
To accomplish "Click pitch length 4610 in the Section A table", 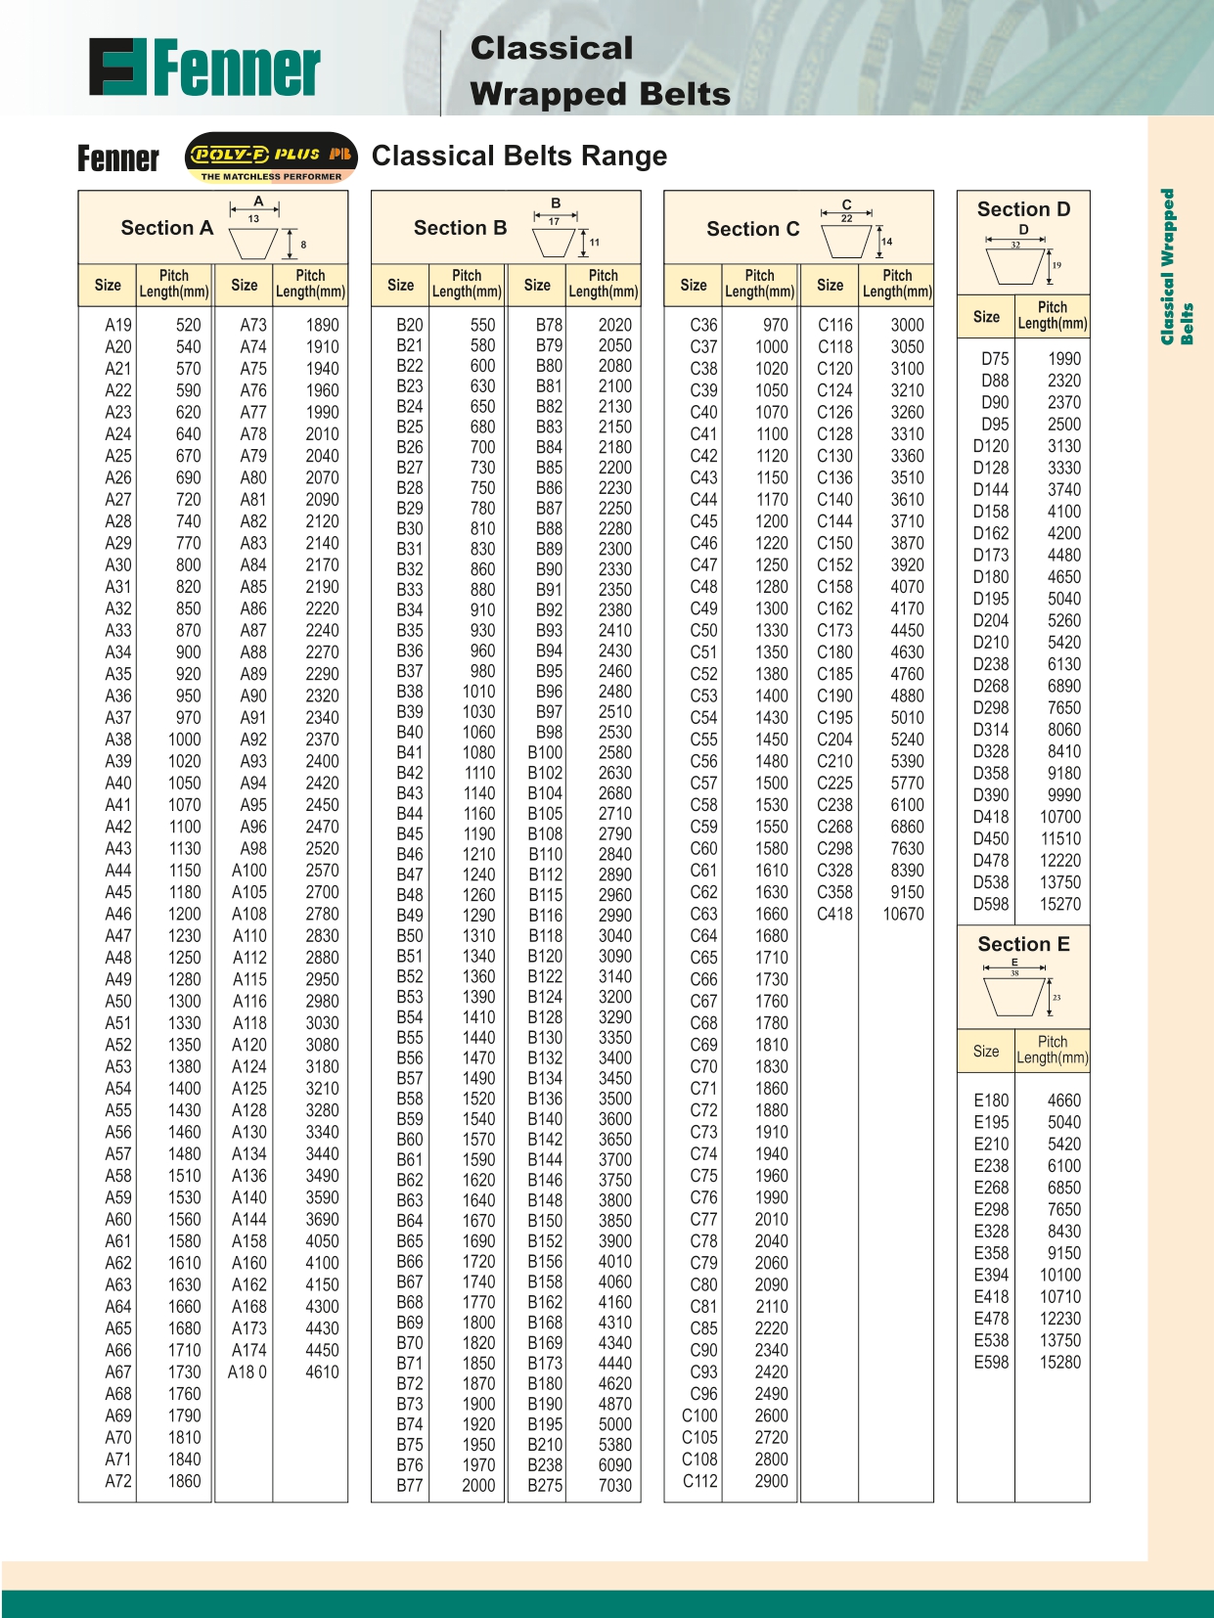I will (x=322, y=1371).
